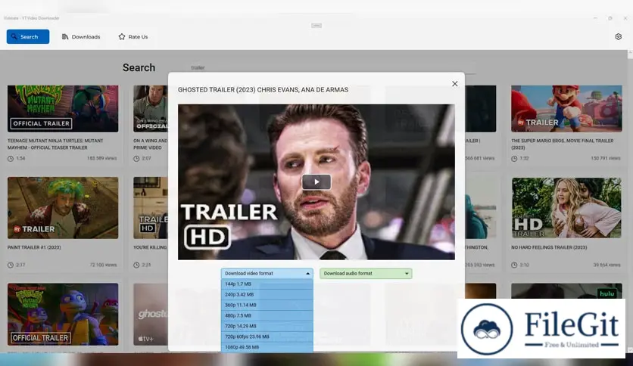633x366 pixels.
Task: Choose the 1080p 49.58 MB format
Action: 267,347
